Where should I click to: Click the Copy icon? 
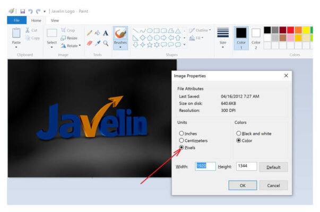click(28, 38)
